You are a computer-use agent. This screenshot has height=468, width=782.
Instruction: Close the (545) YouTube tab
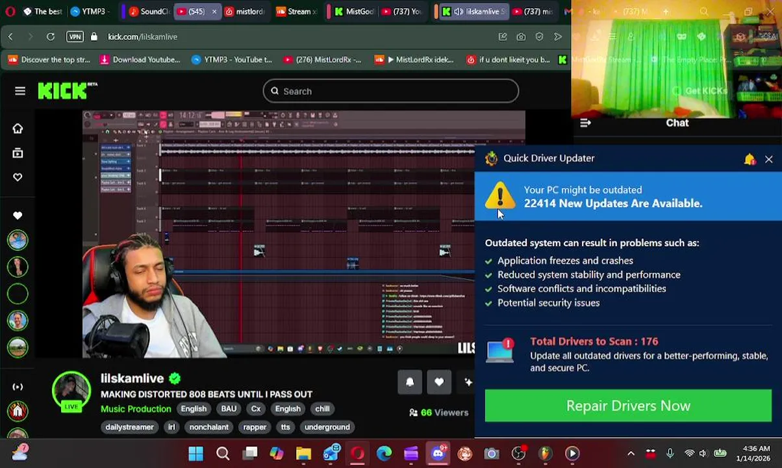(214, 12)
